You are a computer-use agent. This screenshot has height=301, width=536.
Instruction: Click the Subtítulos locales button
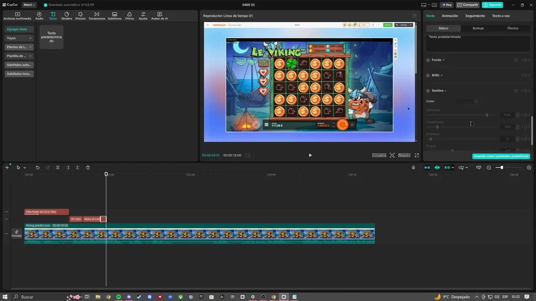(19, 74)
